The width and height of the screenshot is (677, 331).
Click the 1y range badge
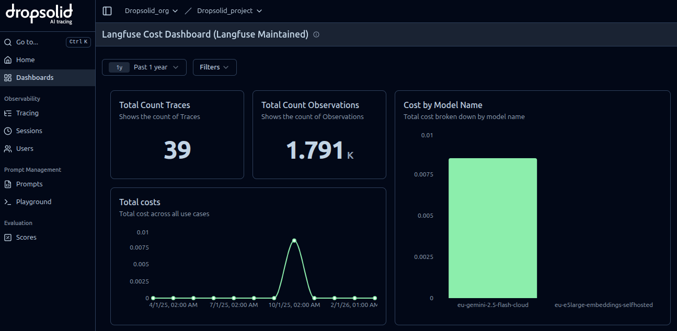point(119,67)
